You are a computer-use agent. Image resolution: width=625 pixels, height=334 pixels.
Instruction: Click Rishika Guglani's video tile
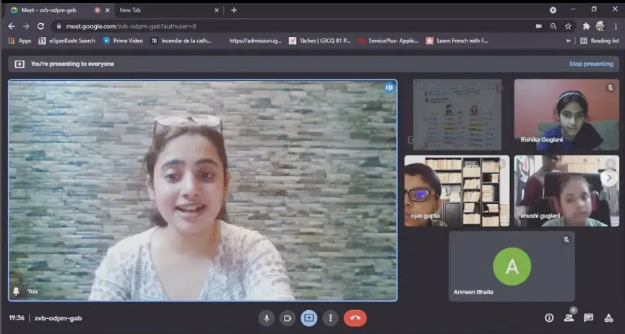566,114
